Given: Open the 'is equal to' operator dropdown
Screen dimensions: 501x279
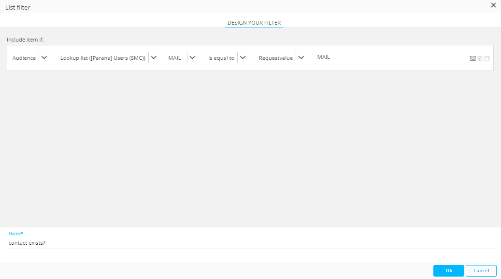Looking at the screenshot, I should click(243, 58).
